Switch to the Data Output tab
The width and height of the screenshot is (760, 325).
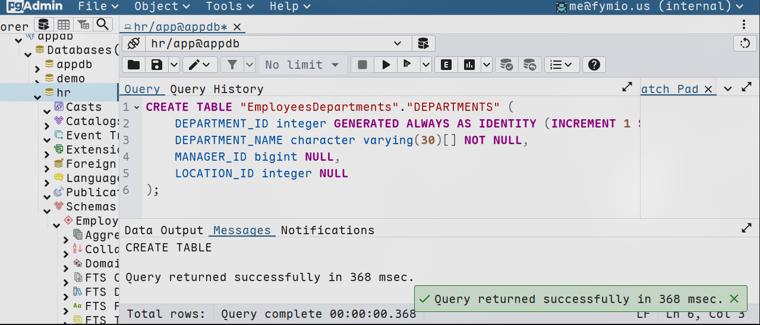164,230
